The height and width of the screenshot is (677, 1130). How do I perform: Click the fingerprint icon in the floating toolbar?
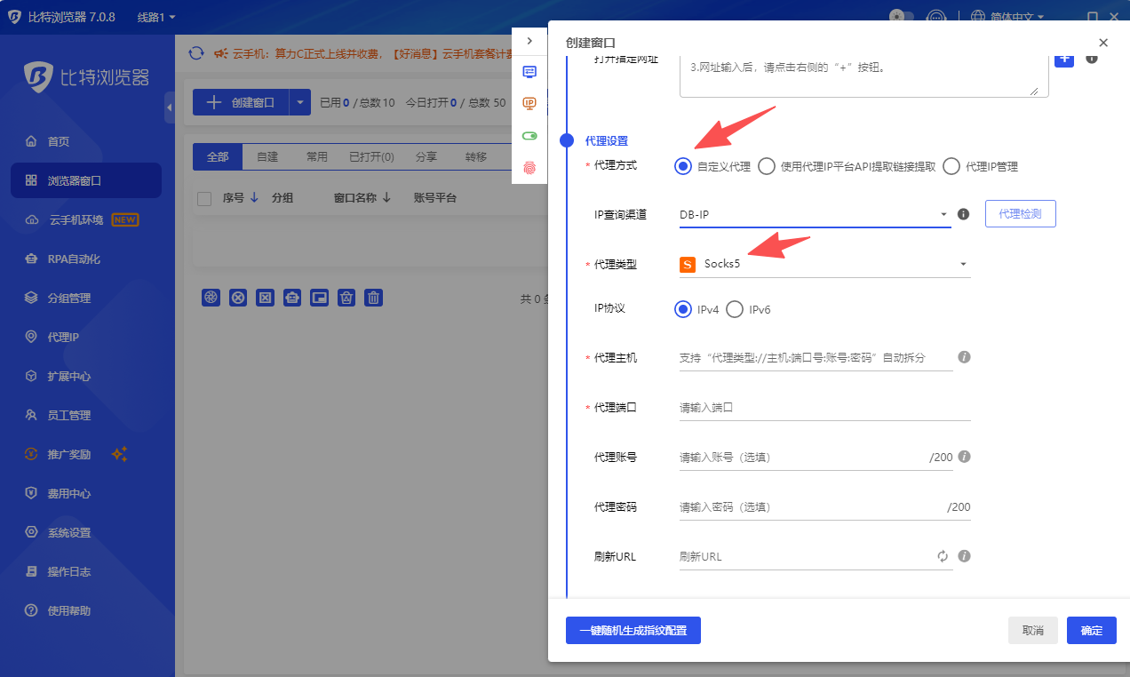click(529, 165)
